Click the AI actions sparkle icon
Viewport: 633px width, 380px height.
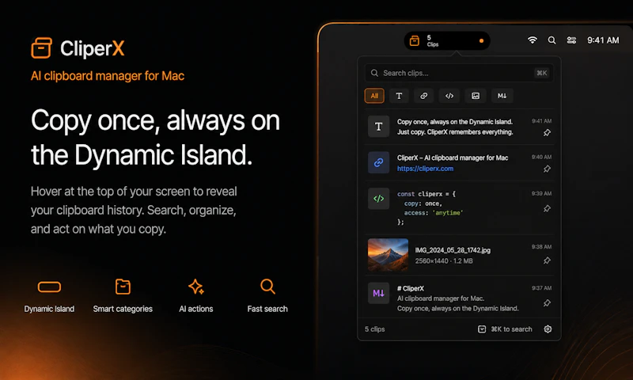(x=196, y=287)
